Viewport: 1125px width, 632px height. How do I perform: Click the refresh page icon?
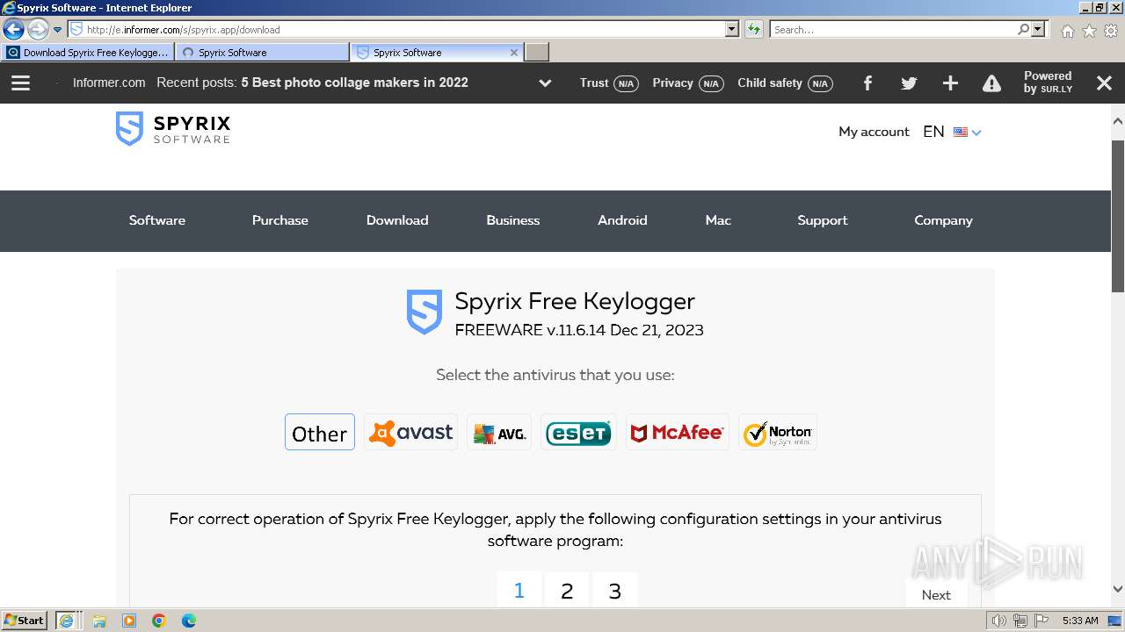click(x=754, y=29)
